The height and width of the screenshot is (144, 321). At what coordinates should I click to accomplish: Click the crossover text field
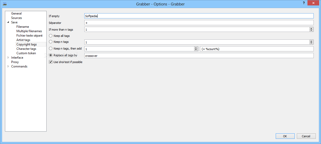199,56
